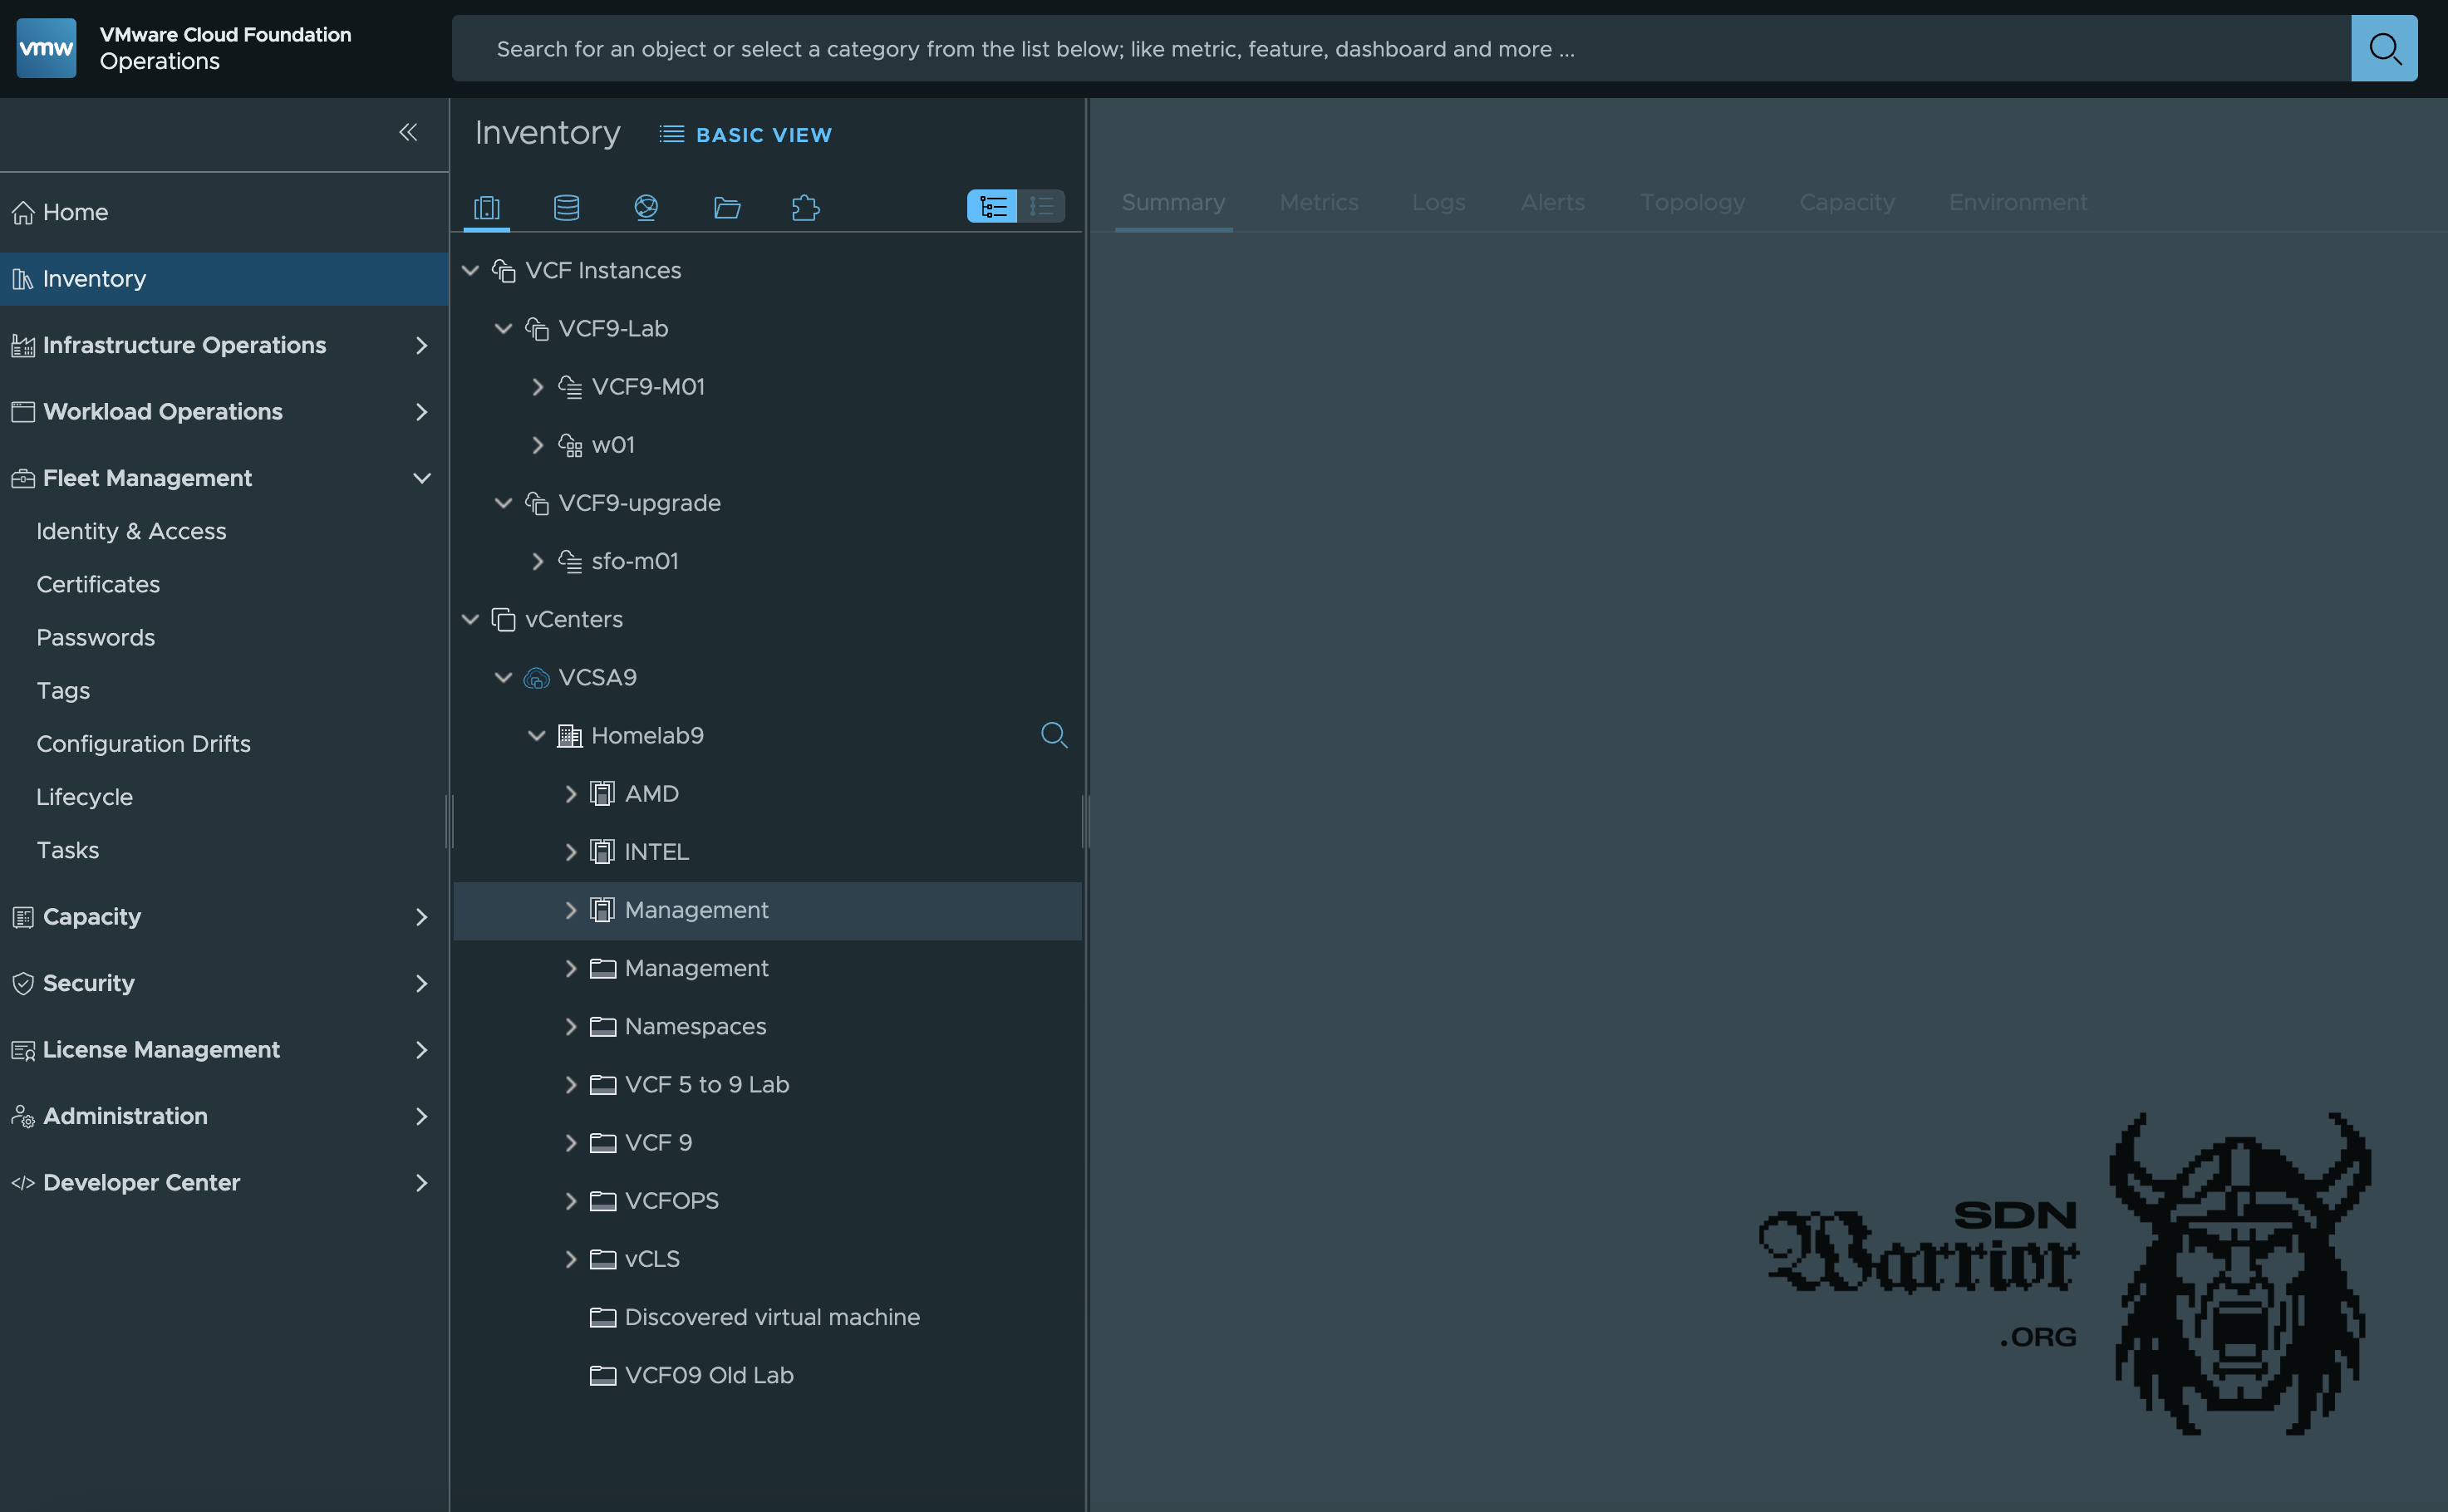Open Configuration Drifts under Fleet Management
Viewport: 2448px width, 1512px height.
143,744
